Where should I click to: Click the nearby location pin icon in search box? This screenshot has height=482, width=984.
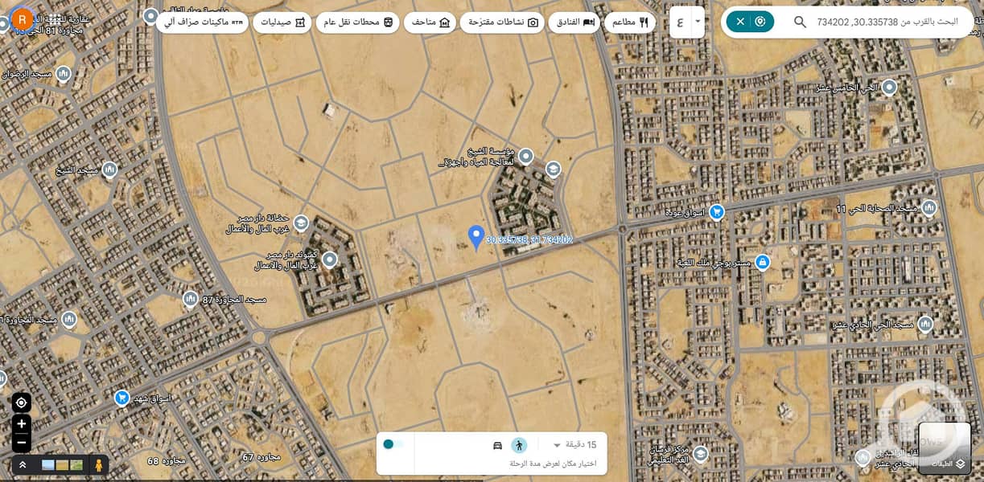(760, 22)
